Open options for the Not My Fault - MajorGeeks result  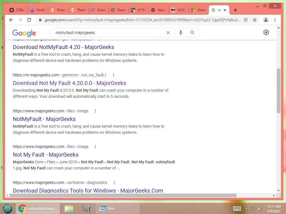coord(95,147)
